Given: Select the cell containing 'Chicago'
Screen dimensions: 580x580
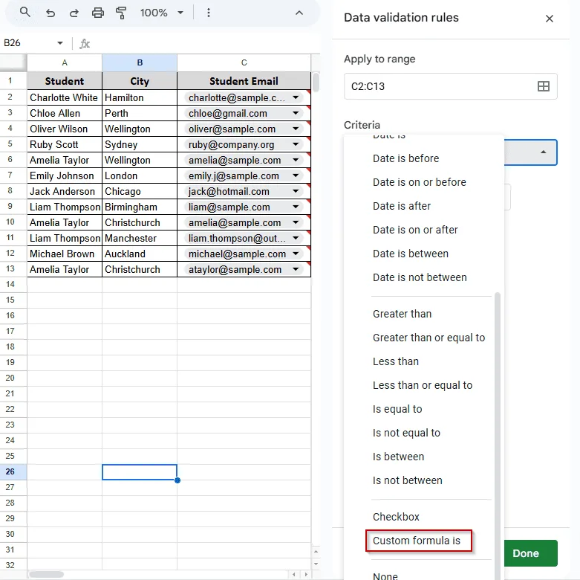Looking at the screenshot, I should click(140, 192).
